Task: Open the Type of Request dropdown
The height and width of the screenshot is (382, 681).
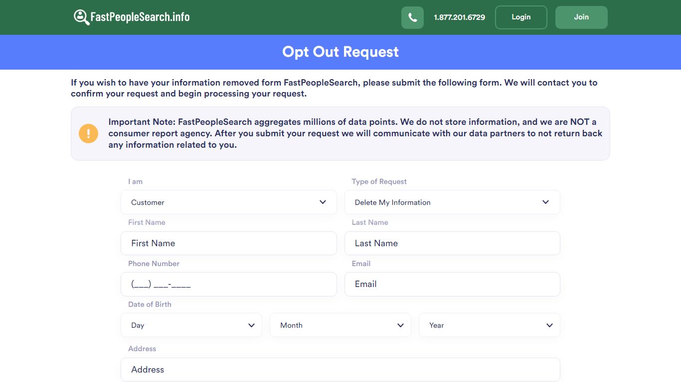Action: tap(452, 202)
